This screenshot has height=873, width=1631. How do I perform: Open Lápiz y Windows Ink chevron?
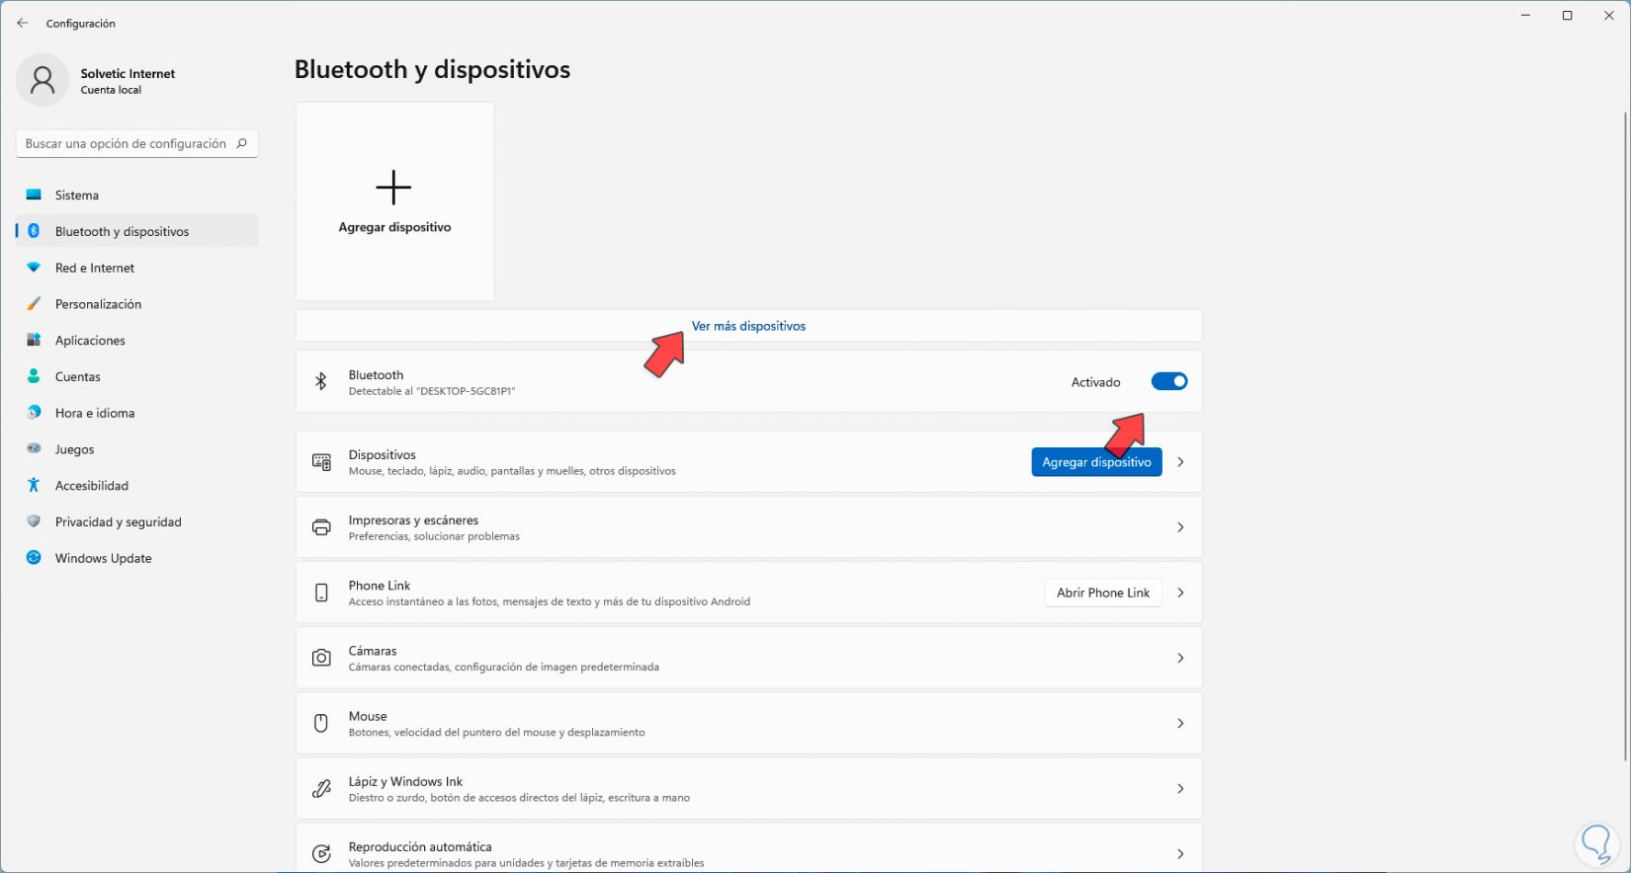pyautogui.click(x=1180, y=789)
